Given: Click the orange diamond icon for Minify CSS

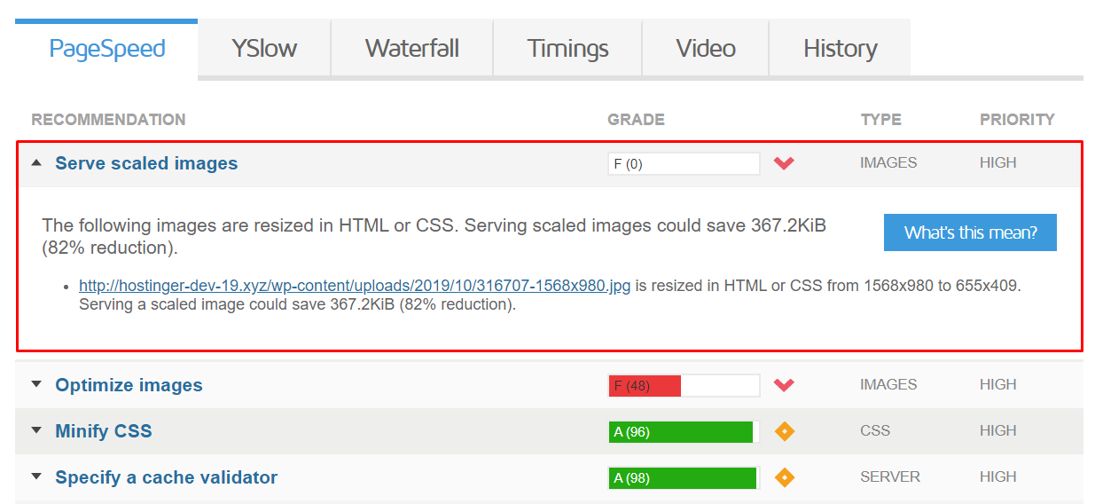Looking at the screenshot, I should [x=784, y=431].
